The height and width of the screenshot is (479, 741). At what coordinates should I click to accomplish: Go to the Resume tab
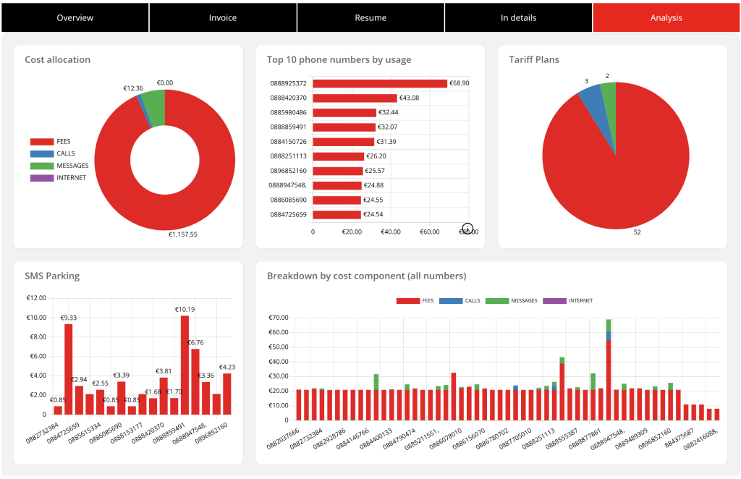click(370, 17)
